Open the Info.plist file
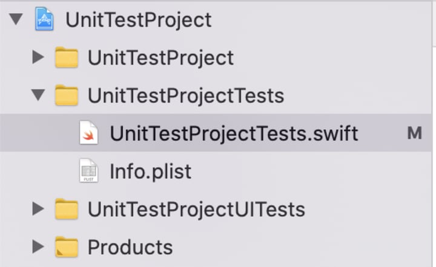 tap(150, 172)
